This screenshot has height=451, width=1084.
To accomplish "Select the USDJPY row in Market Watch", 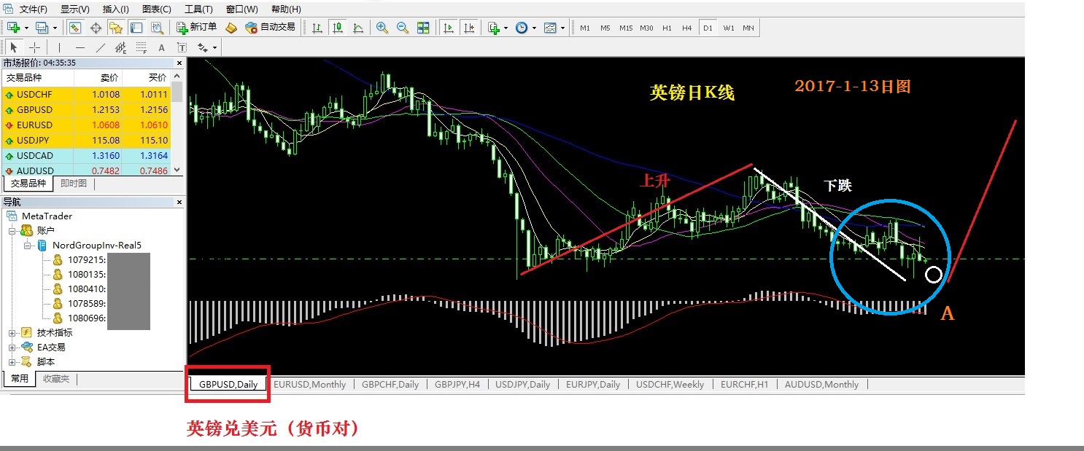I will pyautogui.click(x=86, y=140).
